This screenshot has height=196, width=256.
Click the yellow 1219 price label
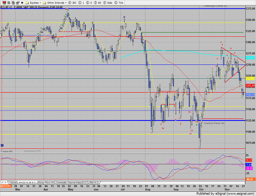tap(250, 79)
